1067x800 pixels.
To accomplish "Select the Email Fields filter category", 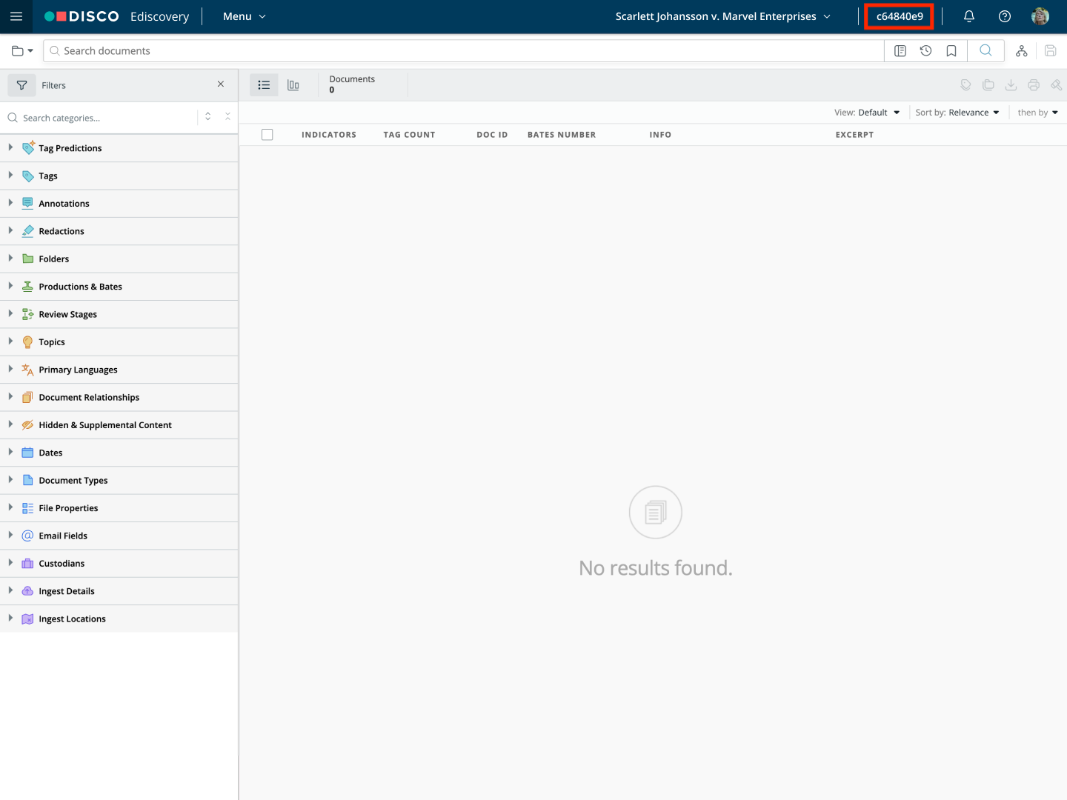I will point(119,536).
